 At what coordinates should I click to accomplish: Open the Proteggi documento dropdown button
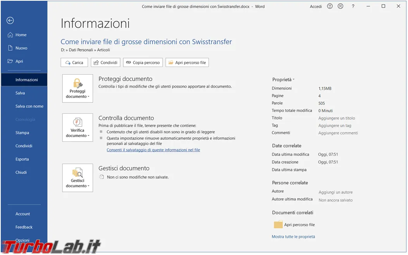coord(77,88)
